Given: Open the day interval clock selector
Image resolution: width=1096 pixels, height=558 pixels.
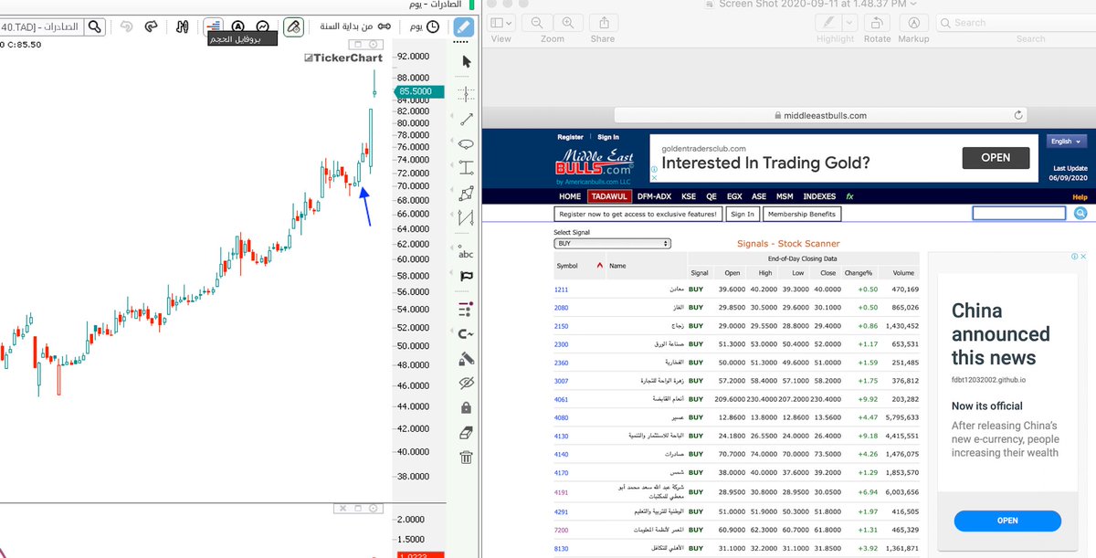Looking at the screenshot, I should [425, 27].
